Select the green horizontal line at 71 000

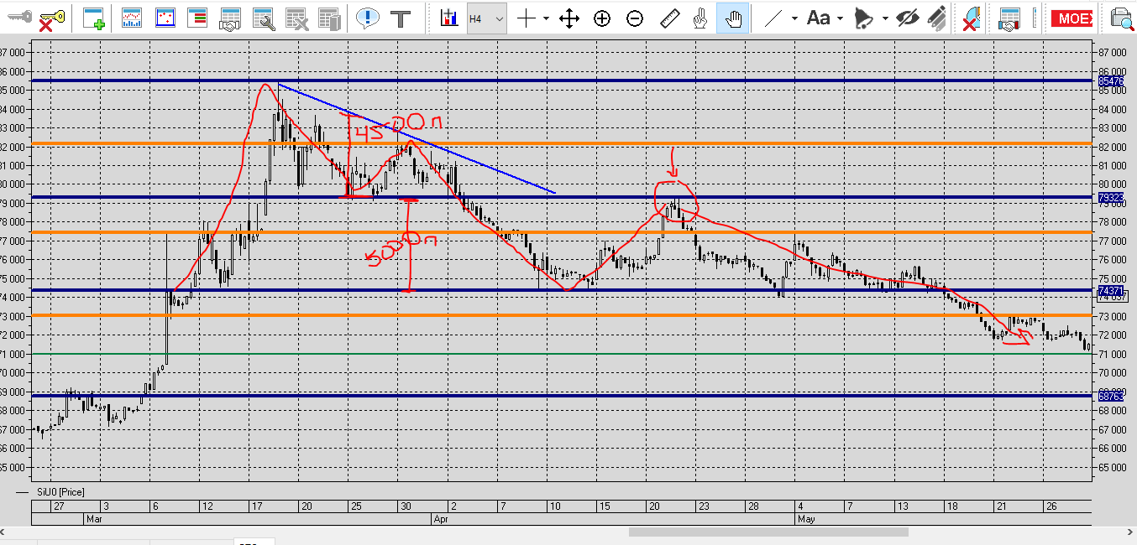pyautogui.click(x=563, y=354)
